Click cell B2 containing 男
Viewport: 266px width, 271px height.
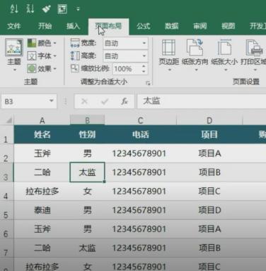coord(87,153)
